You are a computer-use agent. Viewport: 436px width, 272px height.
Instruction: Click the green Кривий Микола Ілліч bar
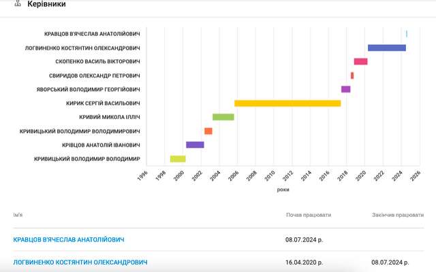click(223, 117)
